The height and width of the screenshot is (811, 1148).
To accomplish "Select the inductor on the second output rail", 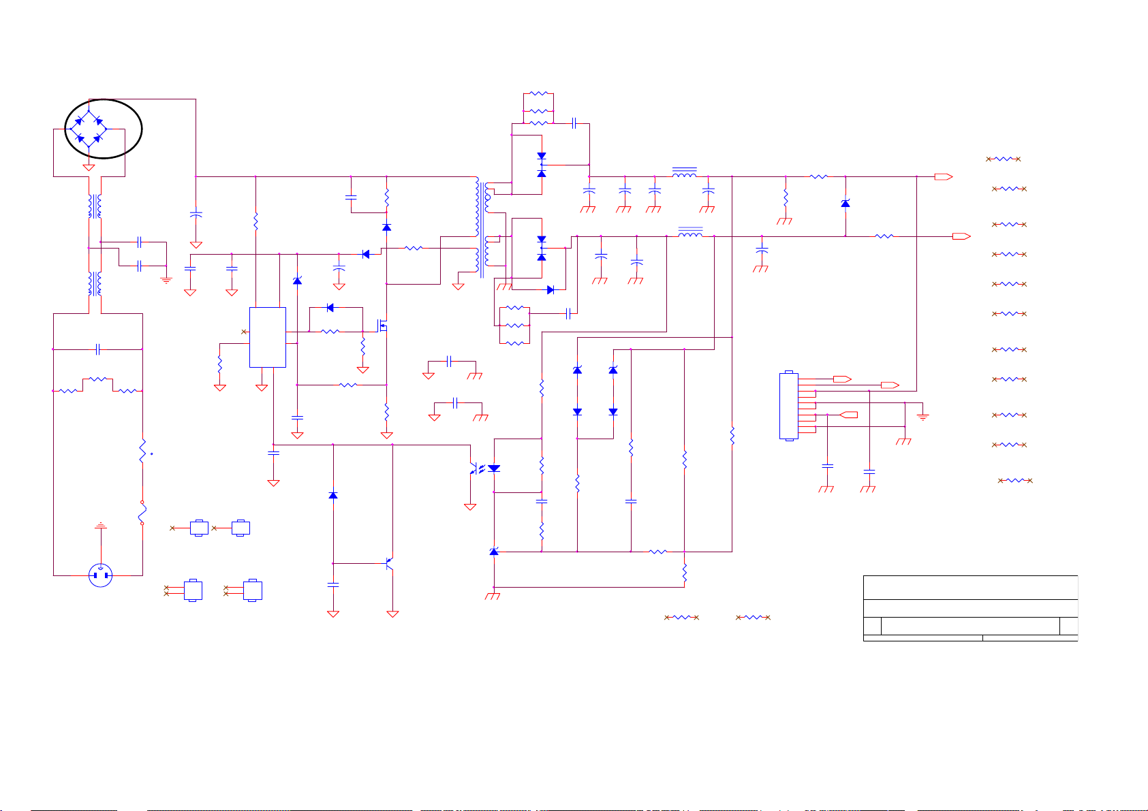I will [690, 233].
